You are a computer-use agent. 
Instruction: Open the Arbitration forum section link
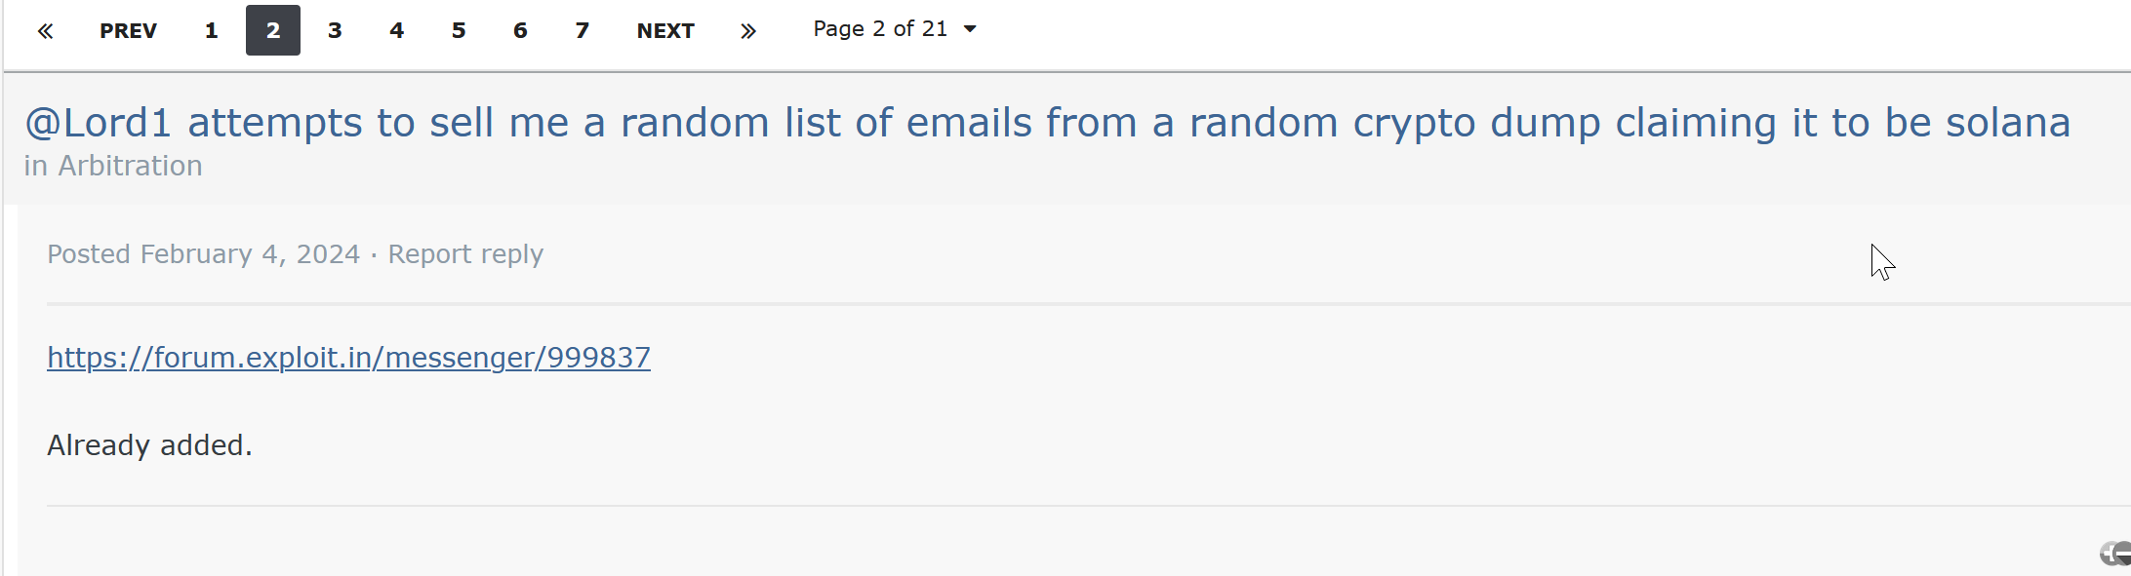point(130,166)
